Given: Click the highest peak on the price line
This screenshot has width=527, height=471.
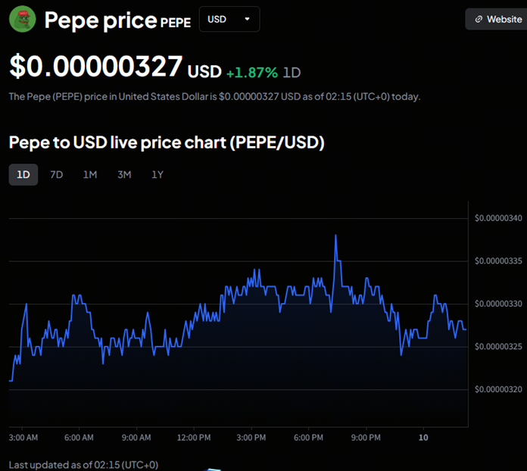Looking at the screenshot, I should click(x=335, y=235).
